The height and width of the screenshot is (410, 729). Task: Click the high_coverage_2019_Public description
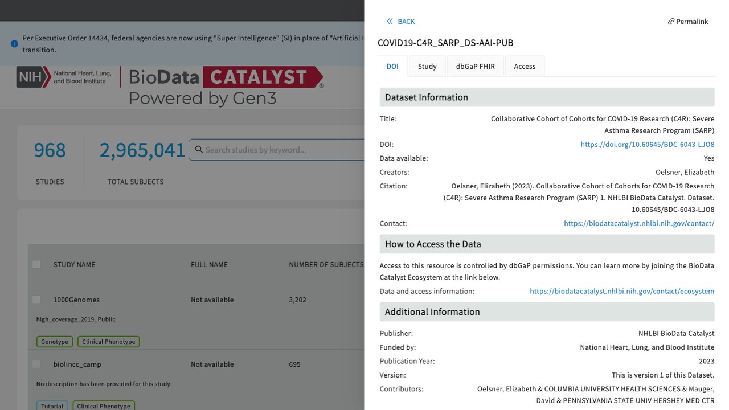coord(76,319)
